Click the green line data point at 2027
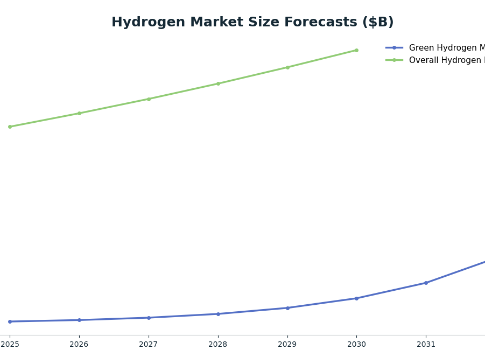Viewport: 485px width, 364px height. [x=149, y=99]
